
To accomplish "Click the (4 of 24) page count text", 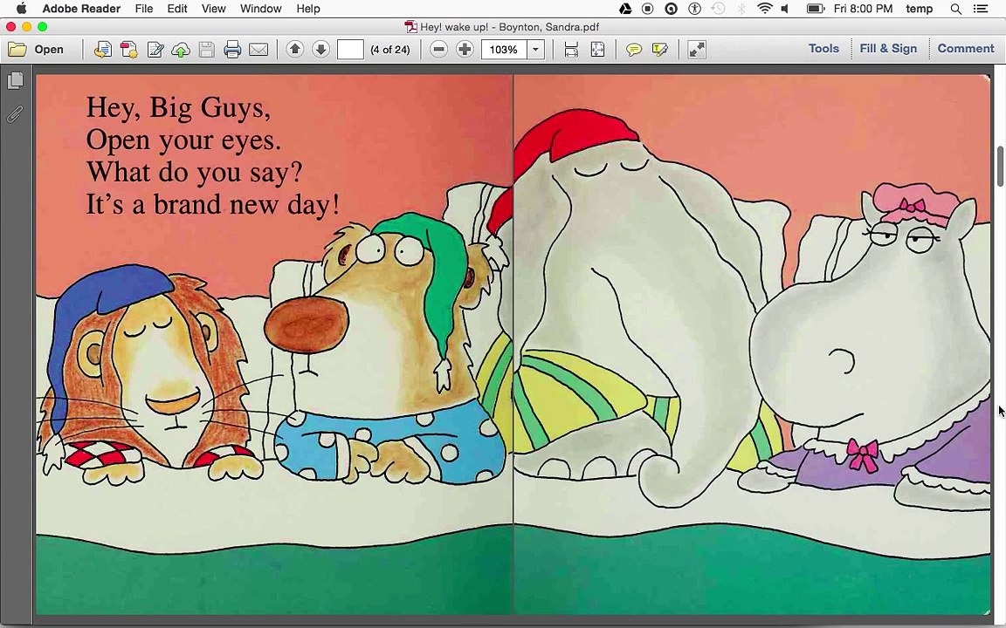I will coord(390,50).
